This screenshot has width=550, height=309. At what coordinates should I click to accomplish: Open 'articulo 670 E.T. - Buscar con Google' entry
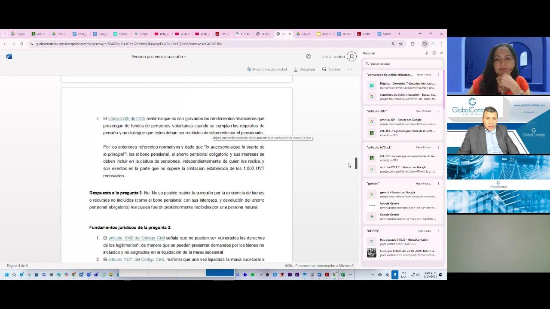pos(402,169)
